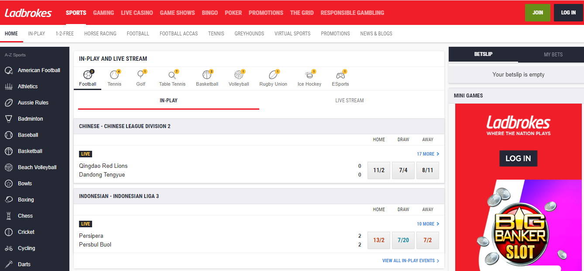Select the 7/4 draw odds button
Image resolution: width=584 pixels, height=271 pixels.
(x=403, y=170)
